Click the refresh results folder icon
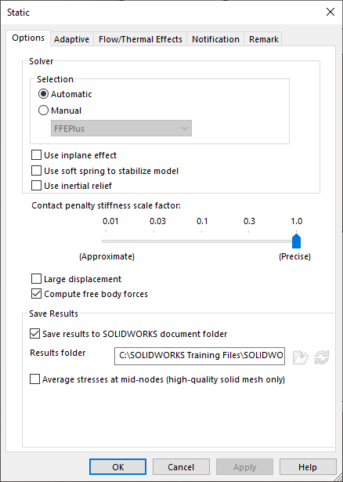Viewport: 343px width, 482px height. 322,357
